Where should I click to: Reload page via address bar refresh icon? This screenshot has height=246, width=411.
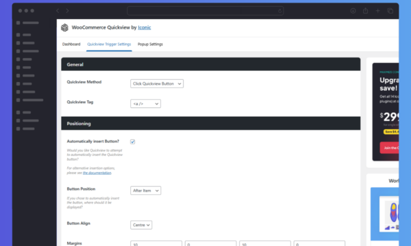click(x=279, y=11)
